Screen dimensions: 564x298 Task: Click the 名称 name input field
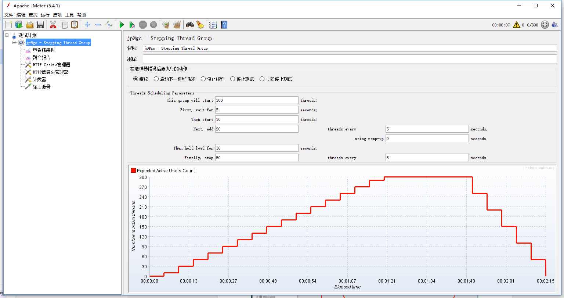(x=350, y=48)
